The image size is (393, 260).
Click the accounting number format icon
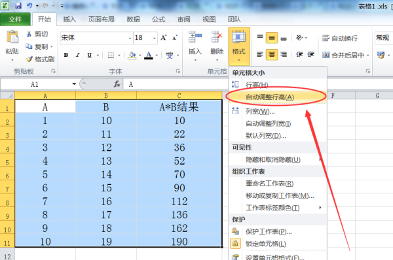(381, 55)
